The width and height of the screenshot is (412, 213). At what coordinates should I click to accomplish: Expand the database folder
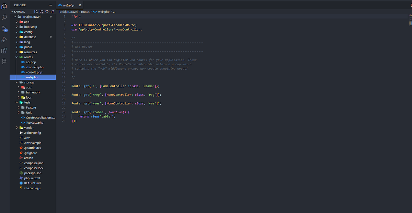30,37
